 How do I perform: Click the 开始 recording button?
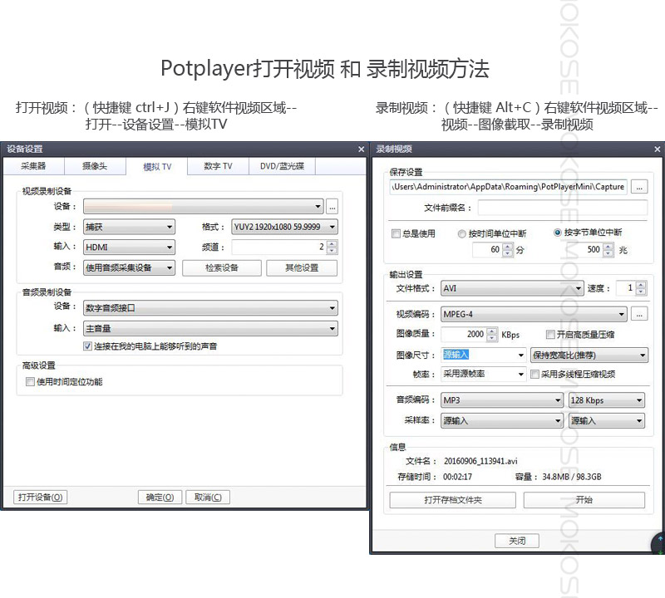[x=584, y=500]
